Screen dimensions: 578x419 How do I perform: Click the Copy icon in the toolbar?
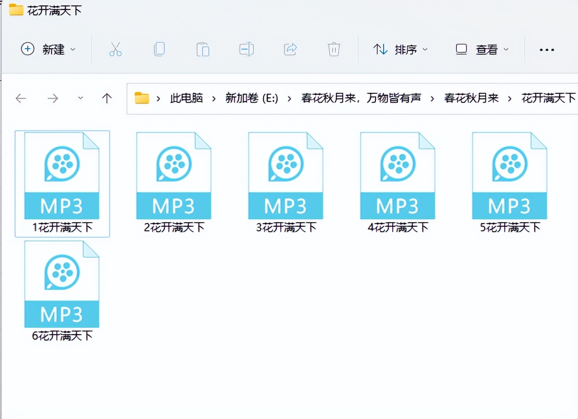tap(159, 49)
